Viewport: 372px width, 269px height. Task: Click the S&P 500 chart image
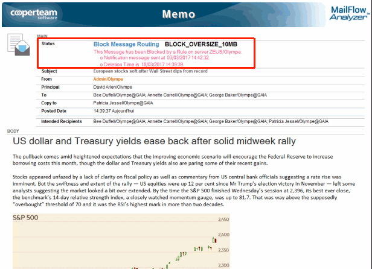pyautogui.click(x=121, y=241)
